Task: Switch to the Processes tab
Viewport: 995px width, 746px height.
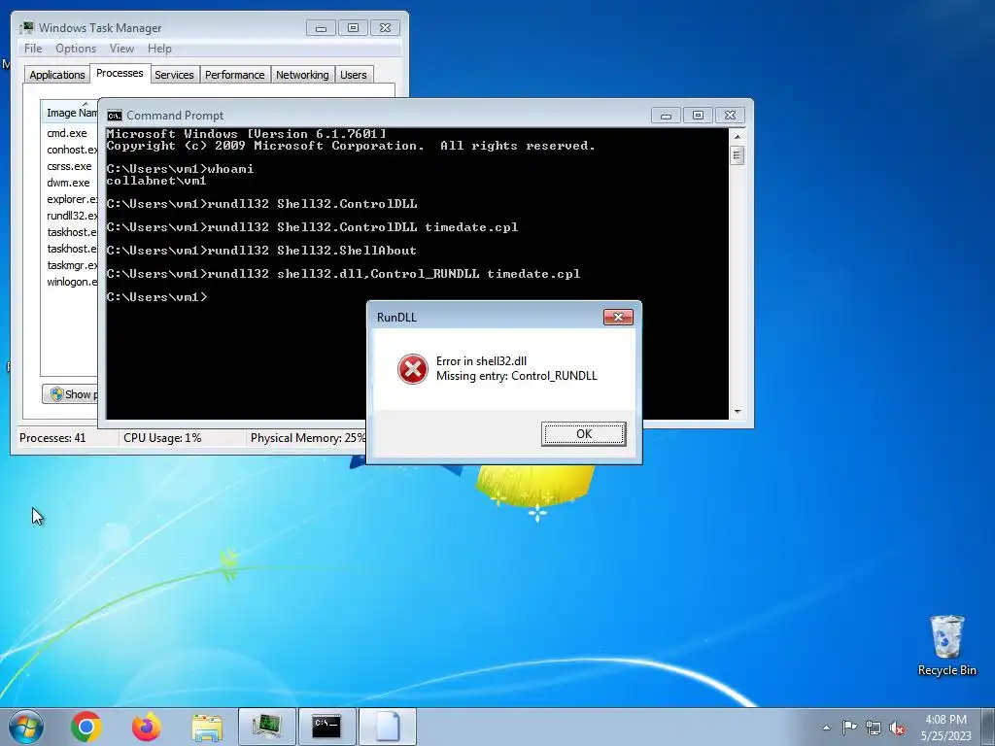Action: [120, 73]
